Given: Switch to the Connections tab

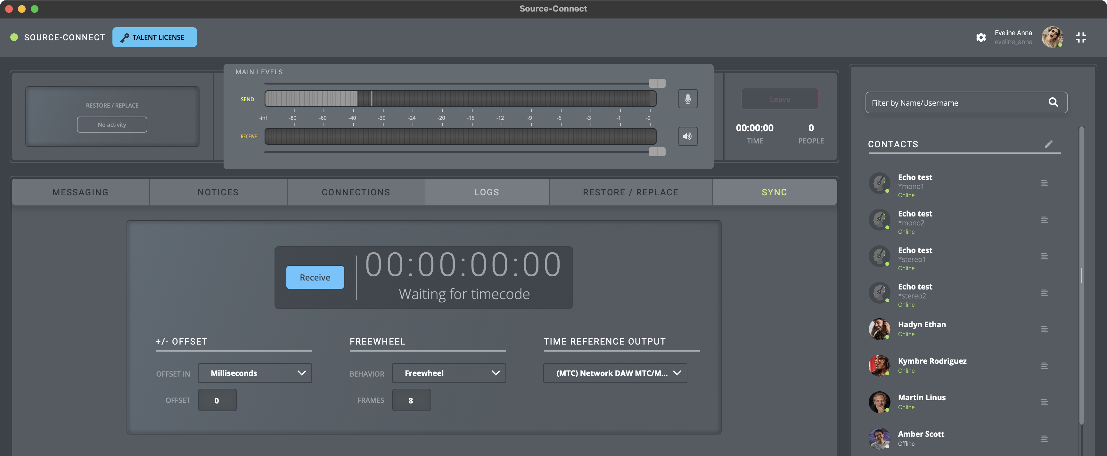Looking at the screenshot, I should click(356, 192).
